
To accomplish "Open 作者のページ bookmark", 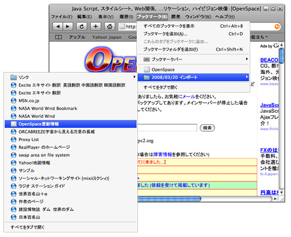I will click(x=70, y=202).
